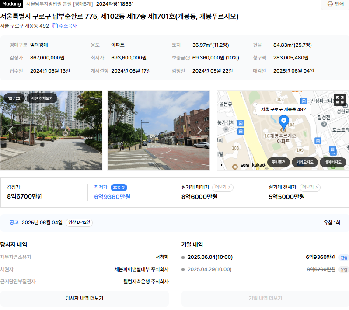The width and height of the screenshot is (349, 310).
Task: Click the print (인쇄) button
Action: point(335,4)
